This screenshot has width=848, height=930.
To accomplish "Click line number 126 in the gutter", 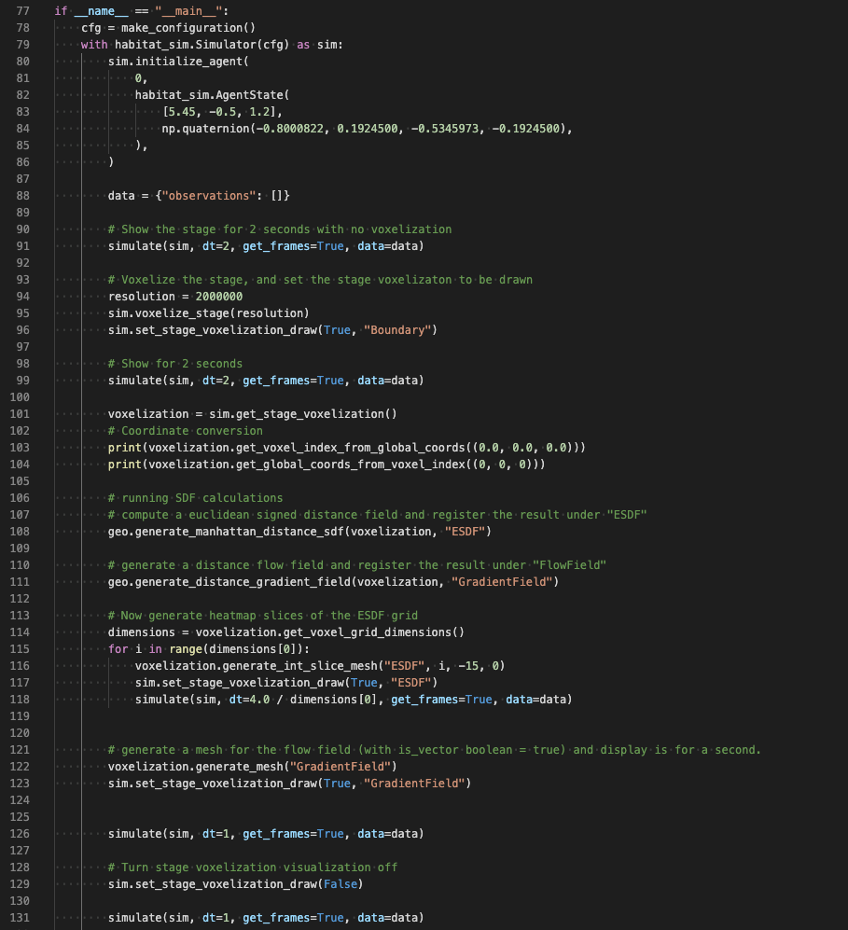I will 20,834.
